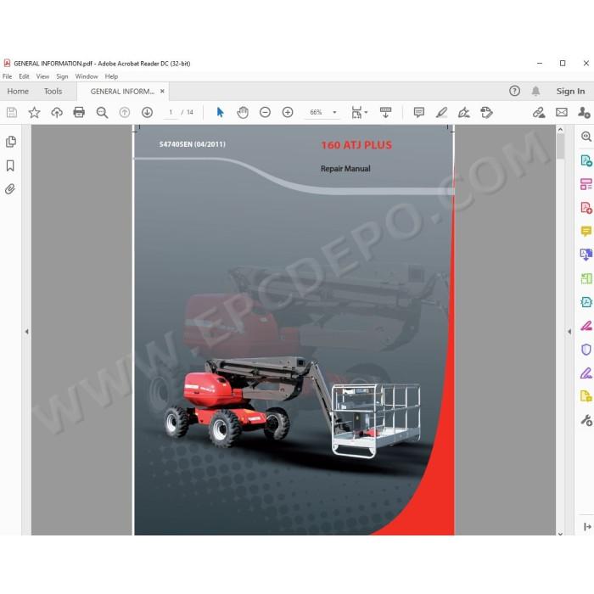Print the document with printer icon
Viewport: 594px width, 594px height.
(79, 113)
